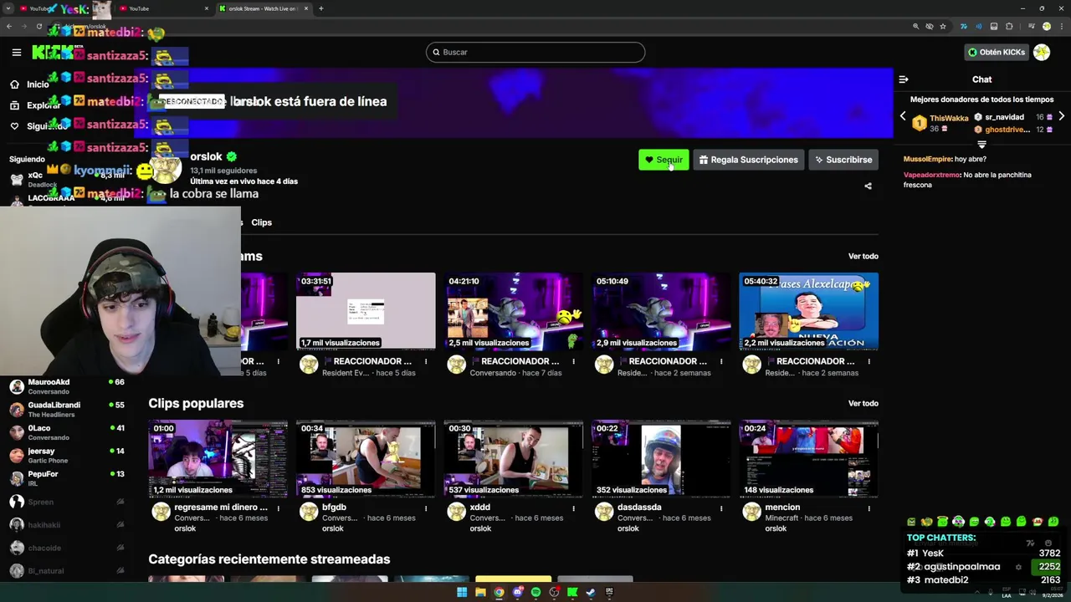Open the 05:10:49 stream thumbnail
This screenshot has width=1071, height=602.
[661, 311]
